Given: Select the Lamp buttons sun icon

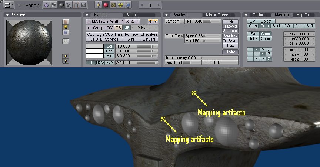Looking at the screenshot, I should tap(98, 5).
